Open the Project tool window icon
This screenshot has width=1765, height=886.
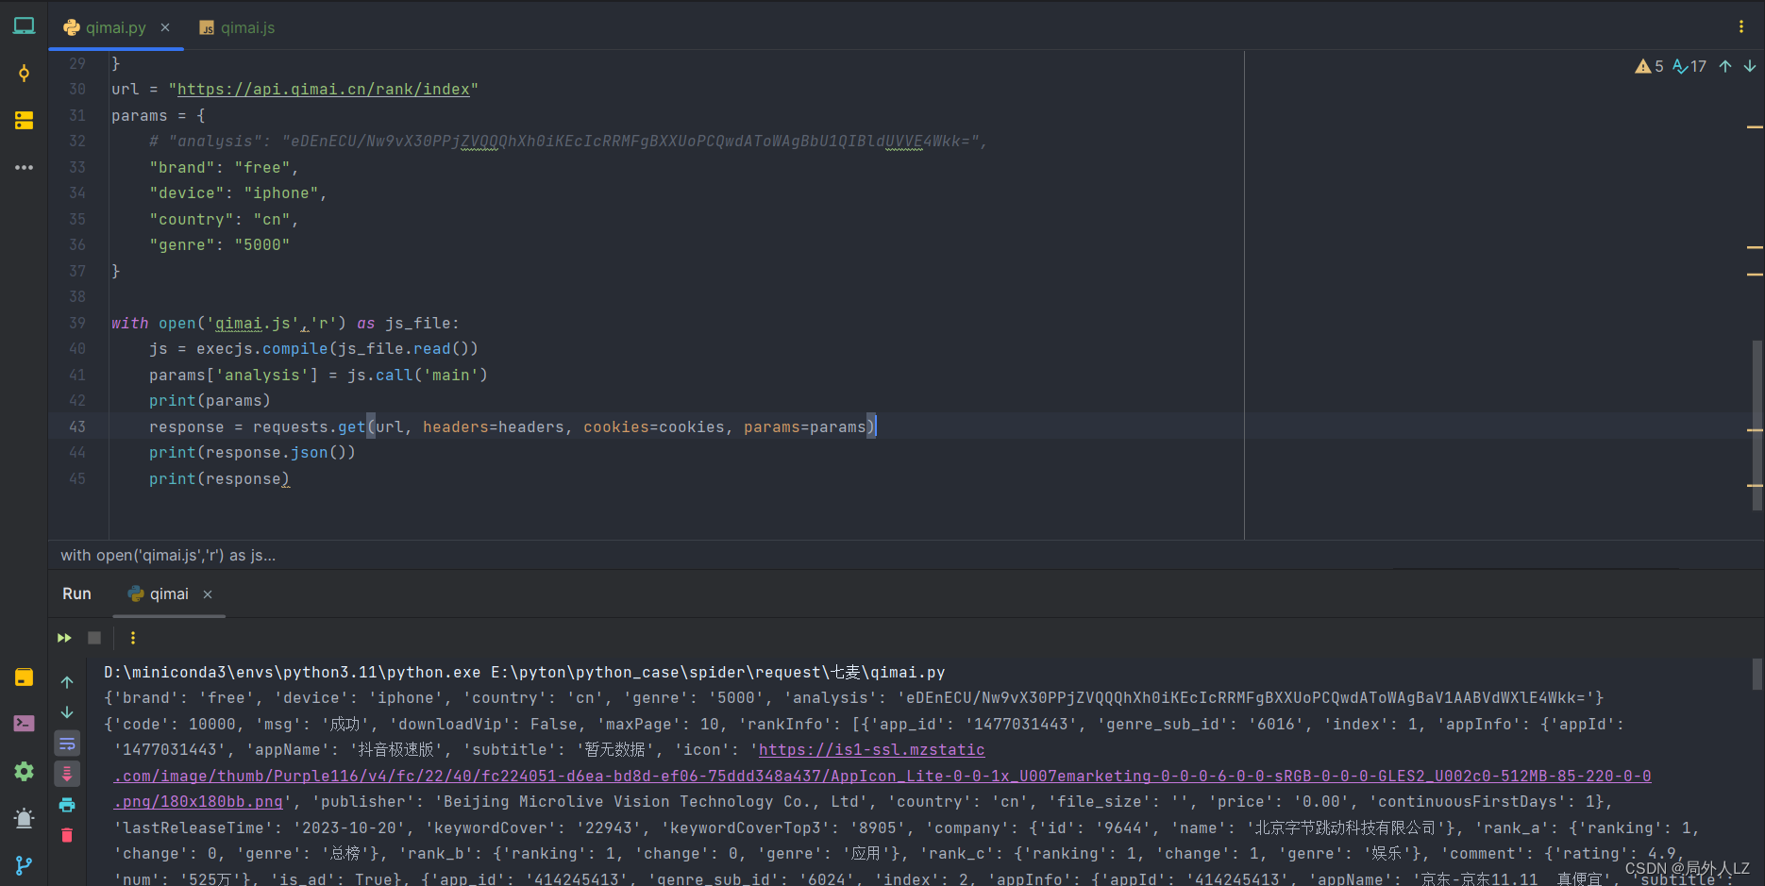(24, 26)
